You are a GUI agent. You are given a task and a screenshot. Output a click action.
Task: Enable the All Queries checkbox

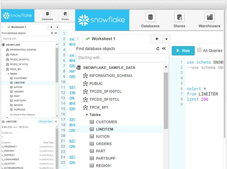(200, 50)
